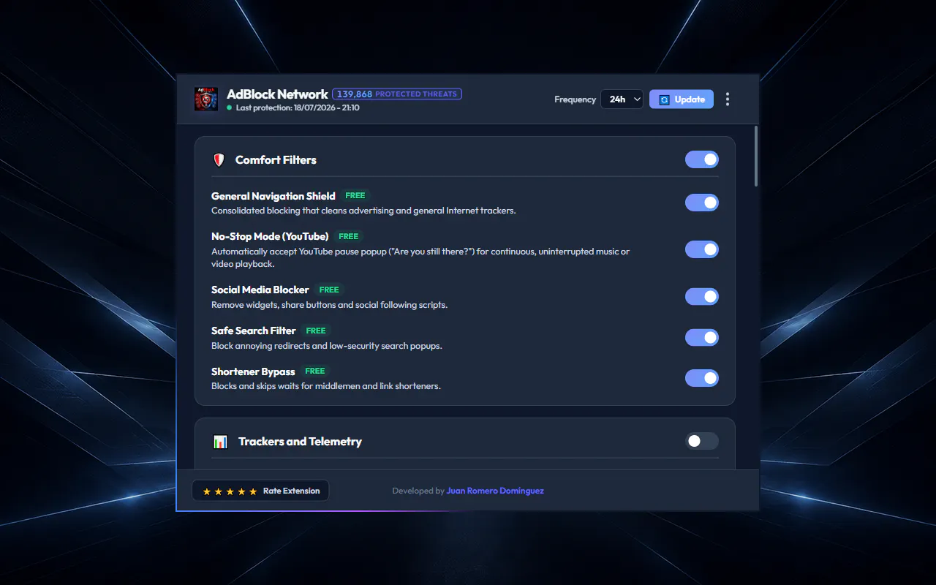This screenshot has height=585, width=936.
Task: Enable the Trackers and Telemetry switch
Action: coord(702,441)
